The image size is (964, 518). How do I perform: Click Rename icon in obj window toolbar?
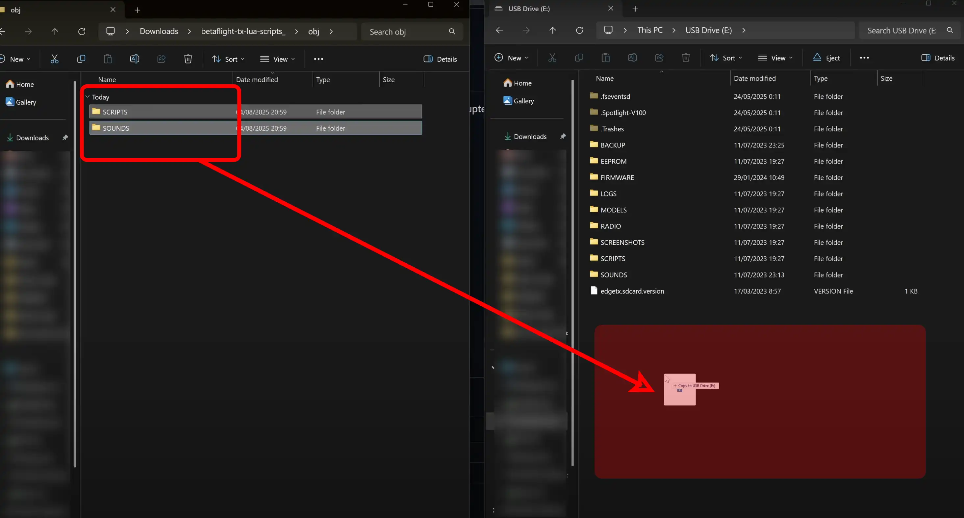pos(134,59)
